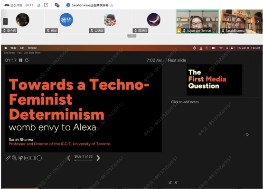
Task: Open the Window menu in the menu bar
Action: click(x=32, y=48)
